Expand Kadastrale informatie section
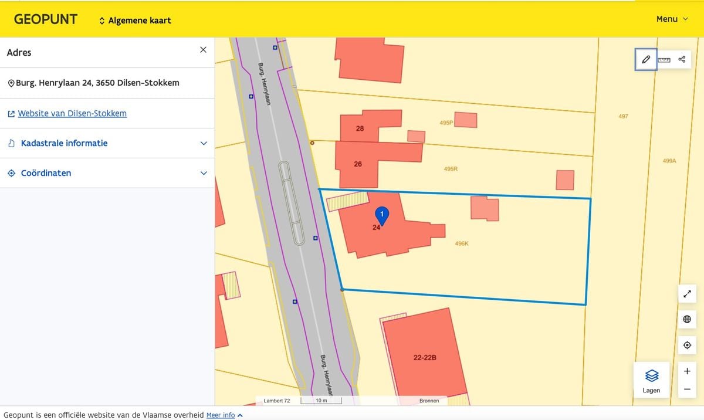 [x=107, y=143]
